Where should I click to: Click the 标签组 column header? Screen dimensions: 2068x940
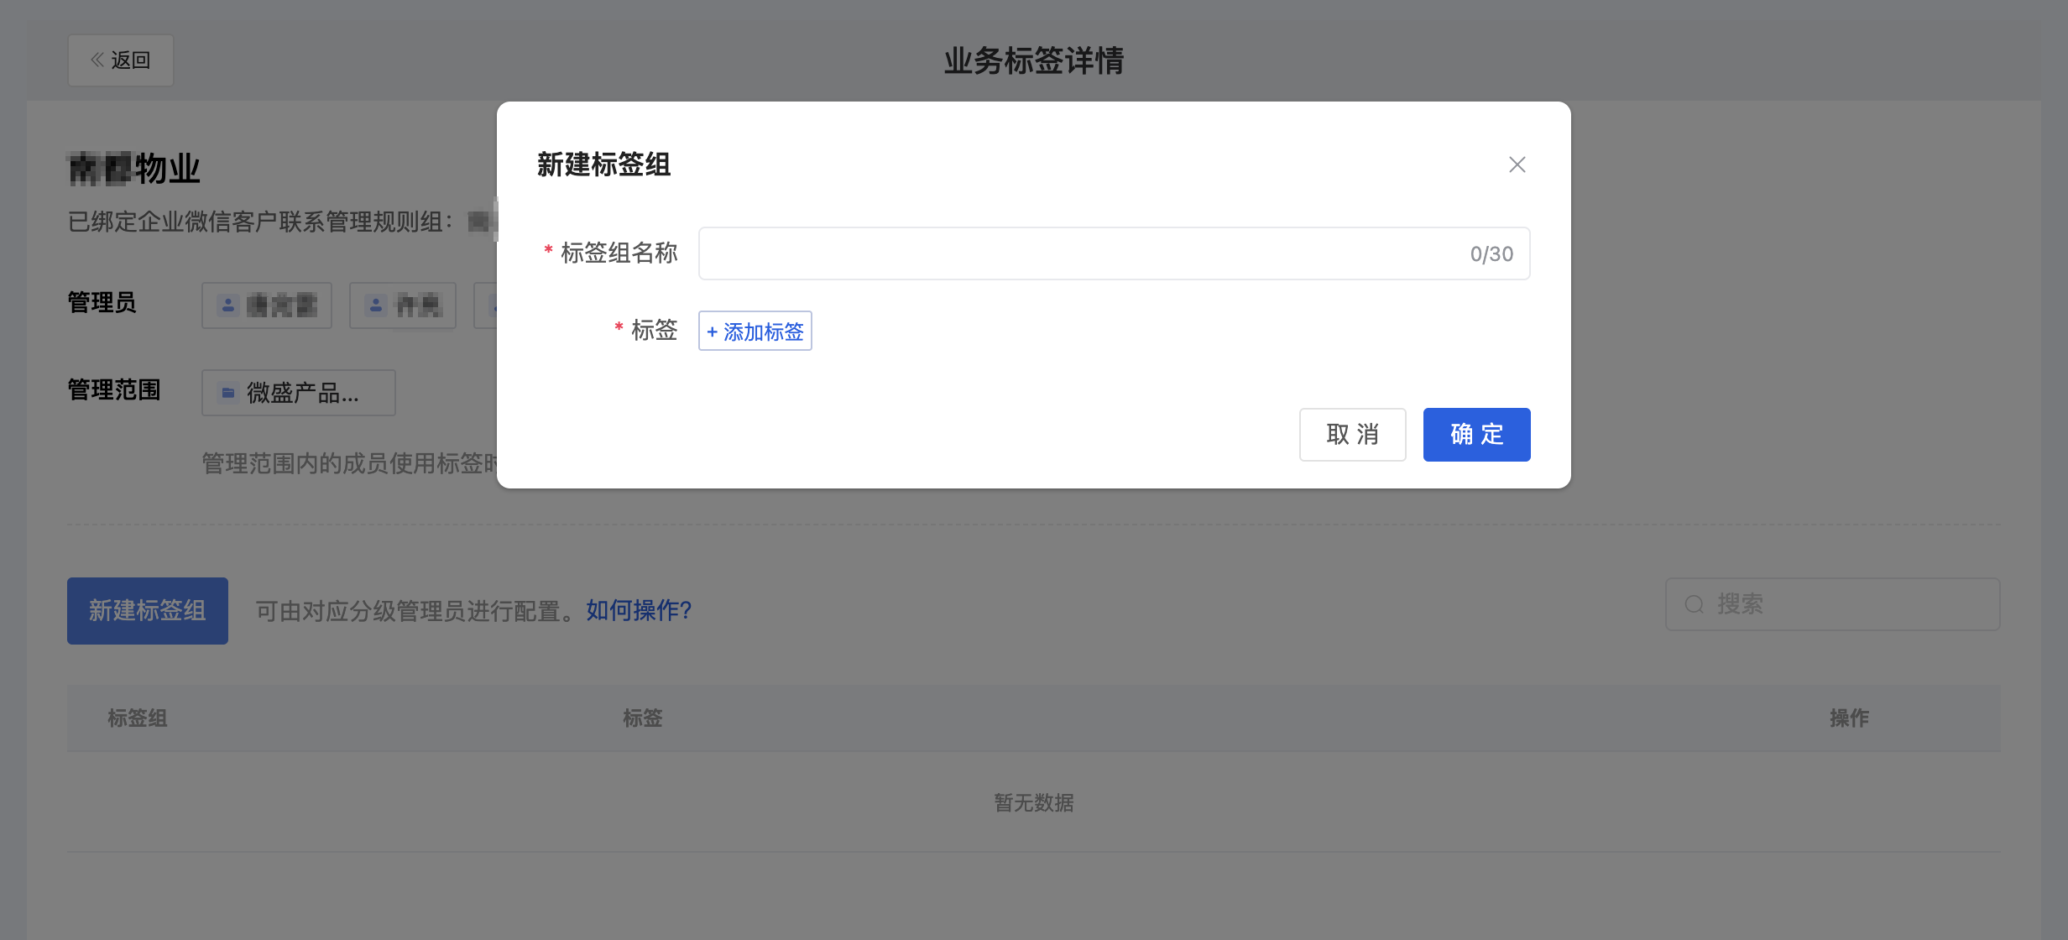click(138, 718)
